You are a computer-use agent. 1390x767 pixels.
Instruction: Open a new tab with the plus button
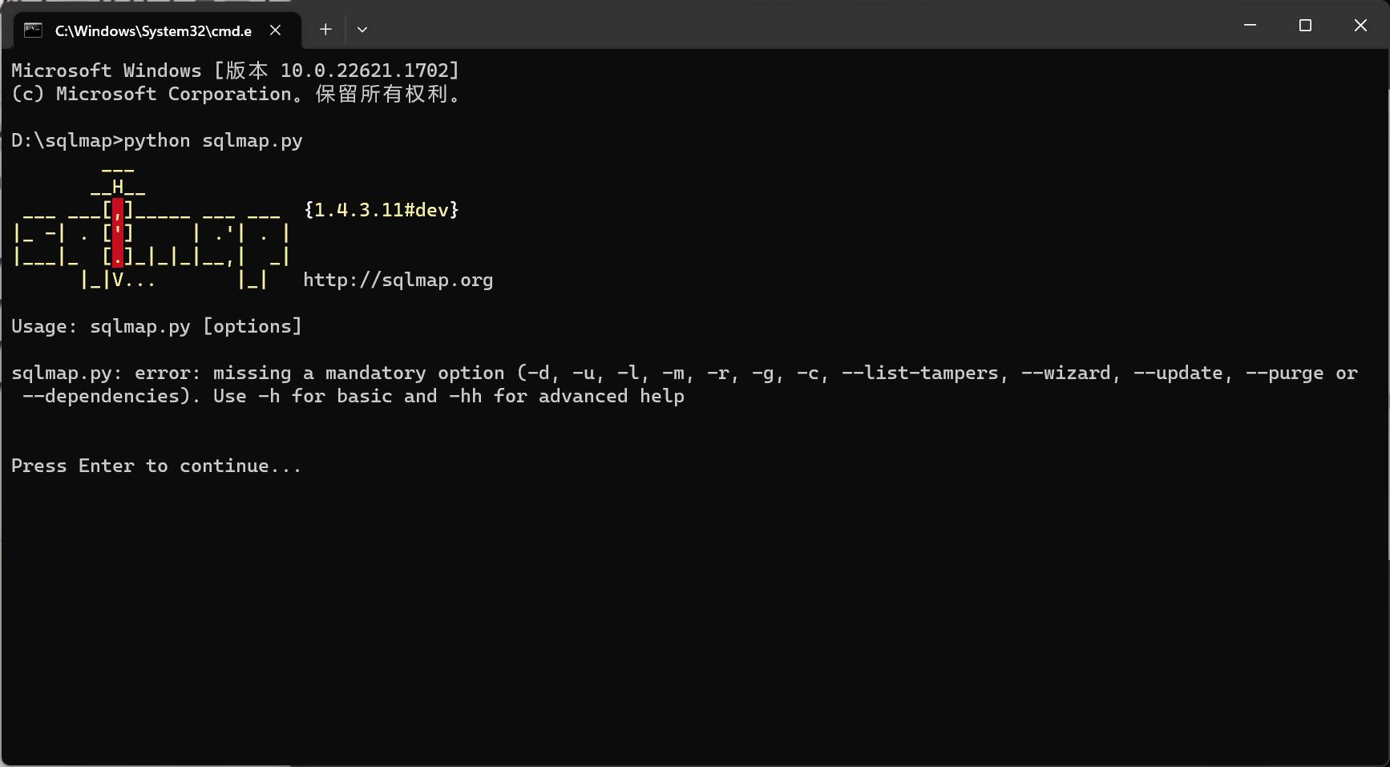click(325, 30)
